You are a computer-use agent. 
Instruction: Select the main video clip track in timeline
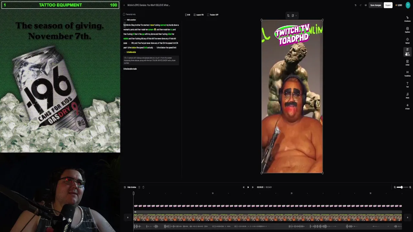click(268, 218)
